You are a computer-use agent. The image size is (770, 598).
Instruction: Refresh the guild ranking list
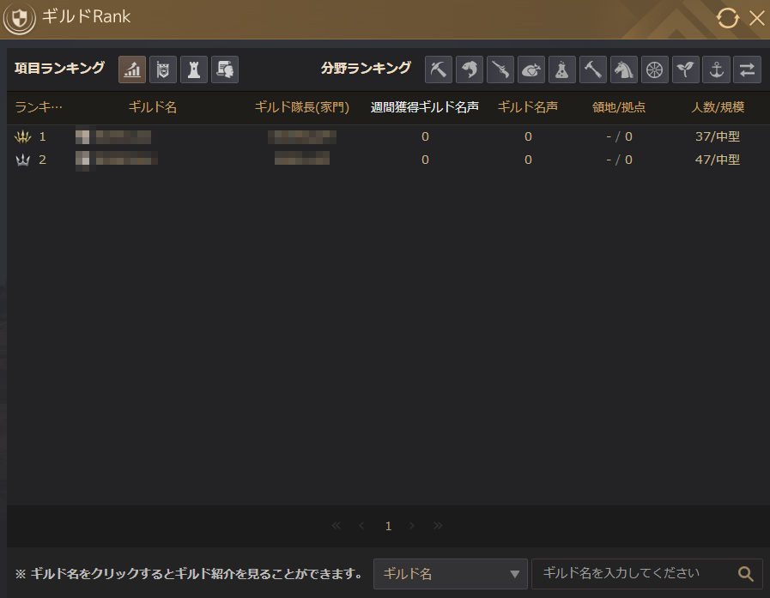coord(727,18)
